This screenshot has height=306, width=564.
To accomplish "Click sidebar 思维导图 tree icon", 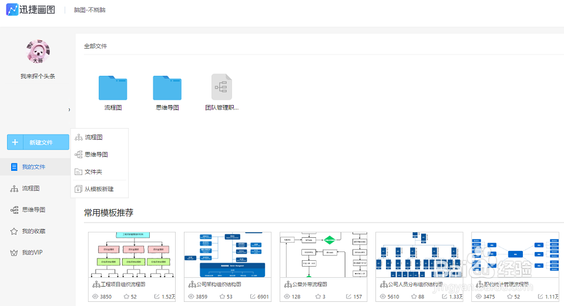I will [14, 210].
